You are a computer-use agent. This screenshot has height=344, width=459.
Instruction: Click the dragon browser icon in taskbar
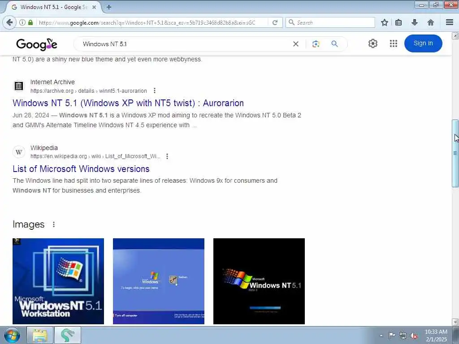pos(68,335)
